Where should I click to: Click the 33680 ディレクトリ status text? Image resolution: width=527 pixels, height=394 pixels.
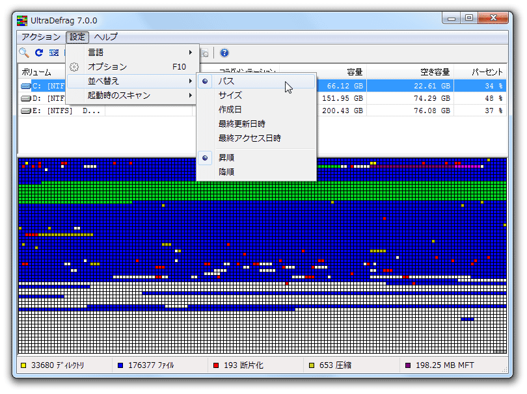click(x=57, y=365)
